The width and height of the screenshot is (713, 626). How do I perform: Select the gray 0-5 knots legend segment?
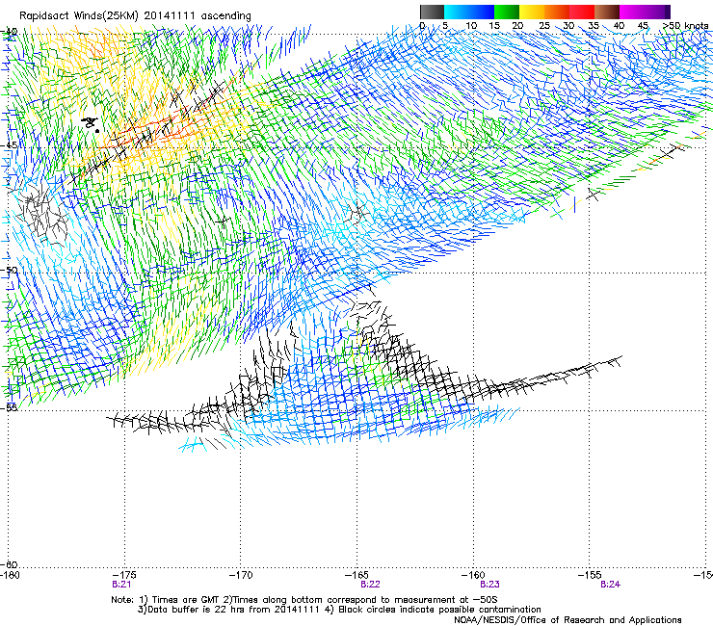(433, 12)
